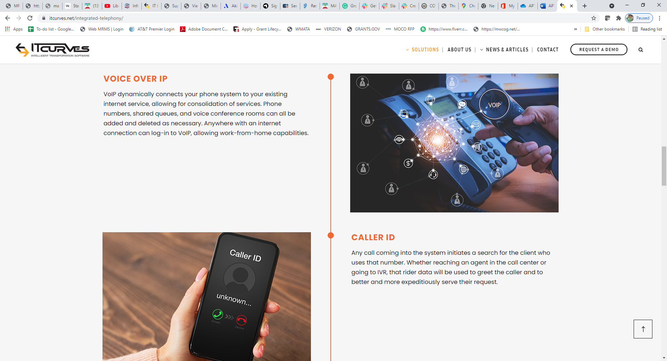Open the Apps shortcut in bookmarks bar

click(x=14, y=29)
